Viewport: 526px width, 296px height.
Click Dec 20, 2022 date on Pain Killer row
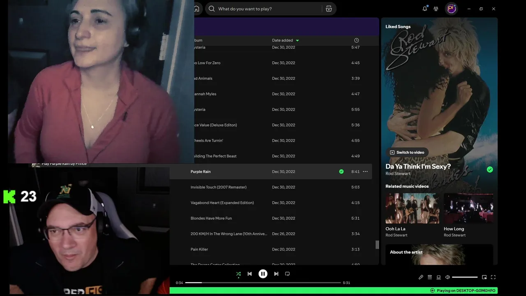[x=284, y=250]
